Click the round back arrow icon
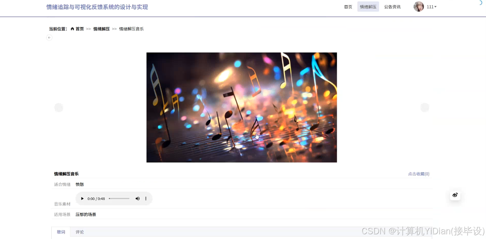Viewport: 486px width, 239px height. pyautogui.click(x=49, y=38)
